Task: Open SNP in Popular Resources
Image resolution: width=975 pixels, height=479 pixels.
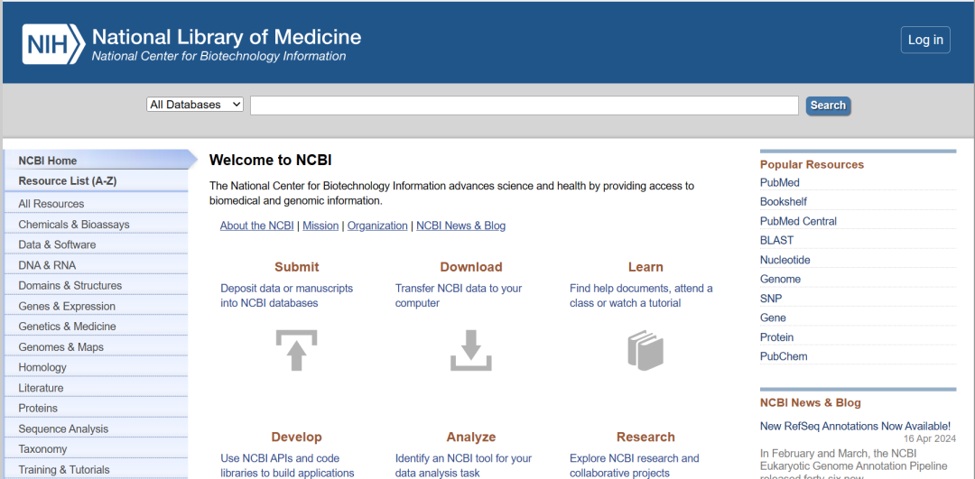Action: point(771,299)
